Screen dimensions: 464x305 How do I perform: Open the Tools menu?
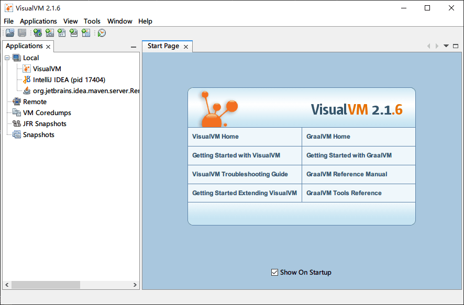click(x=92, y=21)
